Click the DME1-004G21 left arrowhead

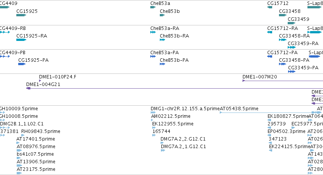pos(28,88)
